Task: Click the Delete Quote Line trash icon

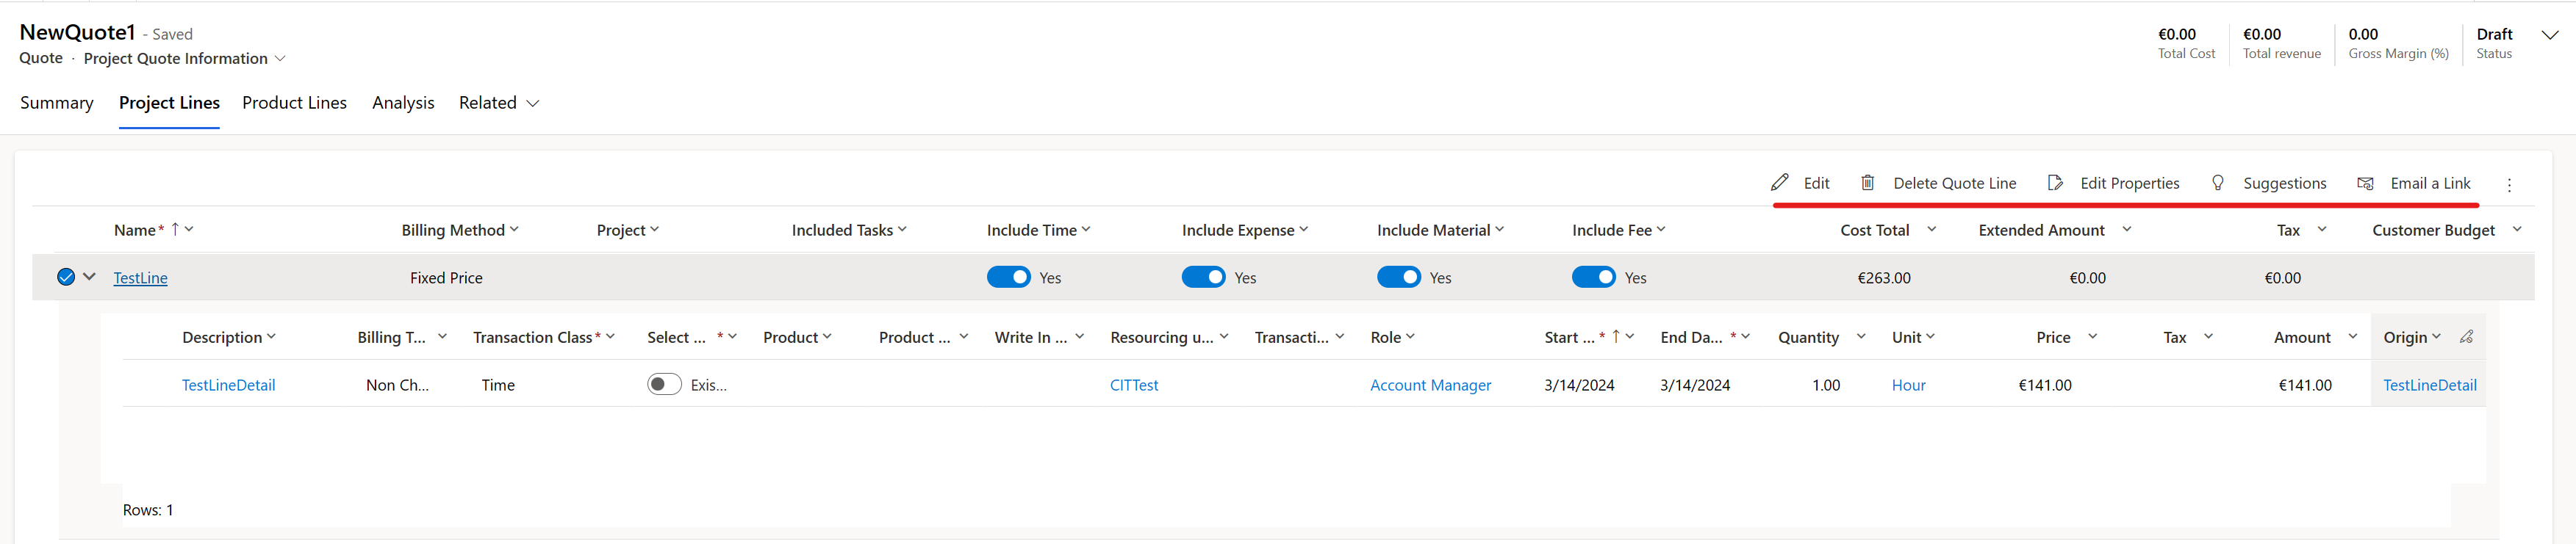Action: point(1867,183)
